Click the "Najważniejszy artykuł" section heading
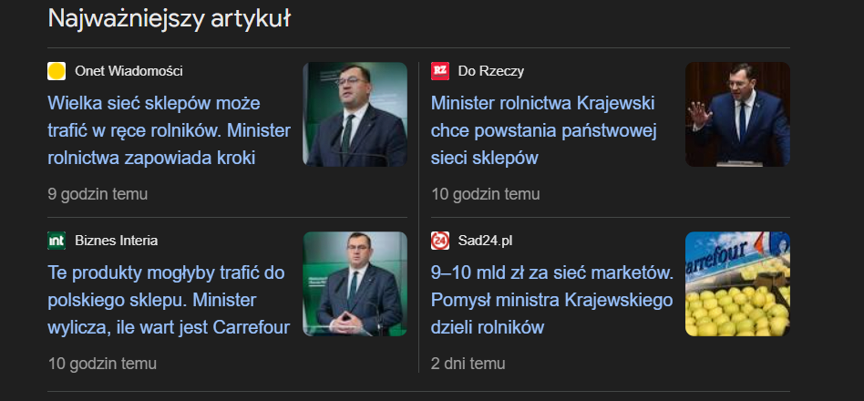 [169, 18]
